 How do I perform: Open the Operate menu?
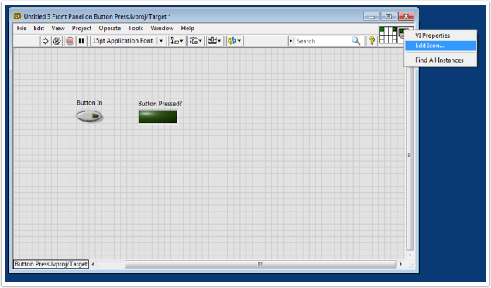click(x=110, y=28)
